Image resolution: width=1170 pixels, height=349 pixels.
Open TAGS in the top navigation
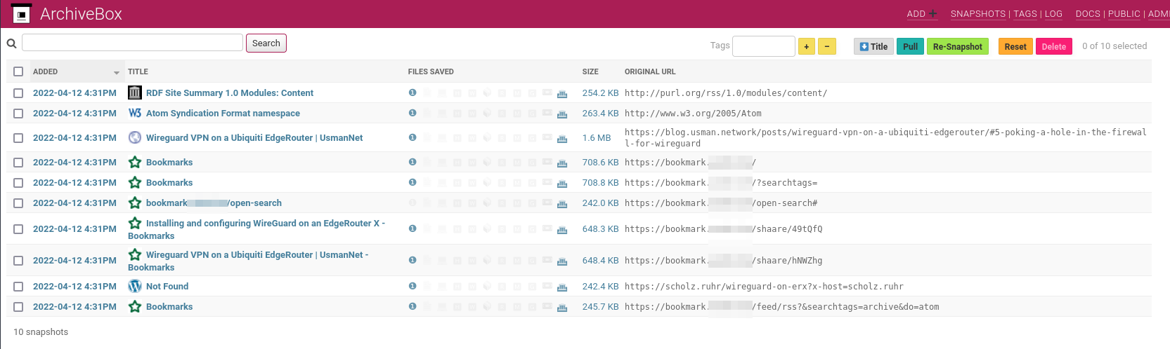pos(1025,13)
